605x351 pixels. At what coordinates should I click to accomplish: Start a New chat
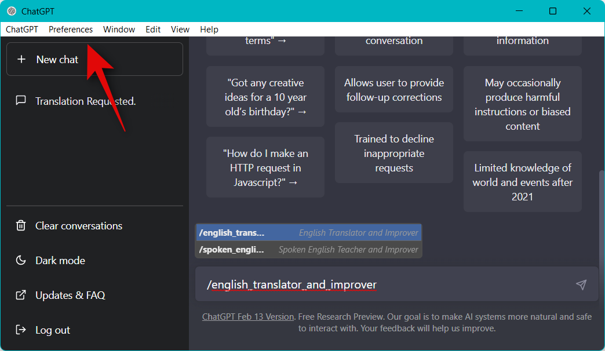point(94,59)
